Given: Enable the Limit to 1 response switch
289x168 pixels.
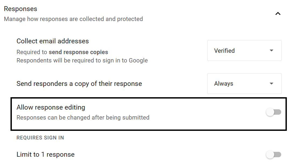Looking at the screenshot, I should [x=273, y=155].
